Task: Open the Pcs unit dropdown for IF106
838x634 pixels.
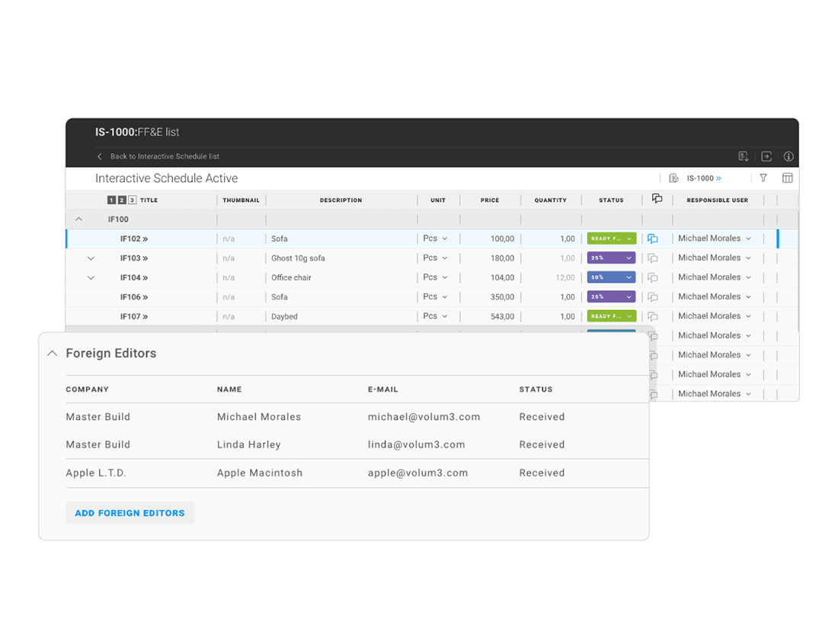Action: pyautogui.click(x=436, y=297)
